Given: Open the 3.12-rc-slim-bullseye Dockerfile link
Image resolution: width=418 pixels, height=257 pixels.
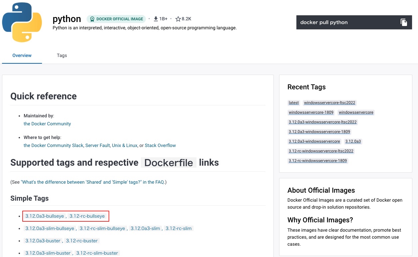Looking at the screenshot, I should click(102, 228).
